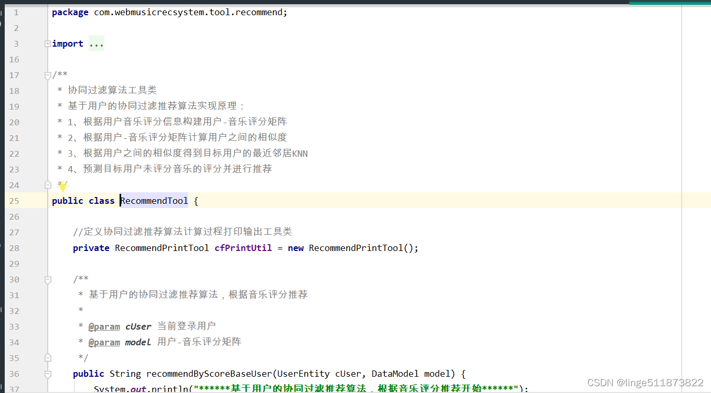This screenshot has width=711, height=393.
Task: Click the comment line starting with '1、根据用户音乐评分信息'
Action: [x=177, y=122]
